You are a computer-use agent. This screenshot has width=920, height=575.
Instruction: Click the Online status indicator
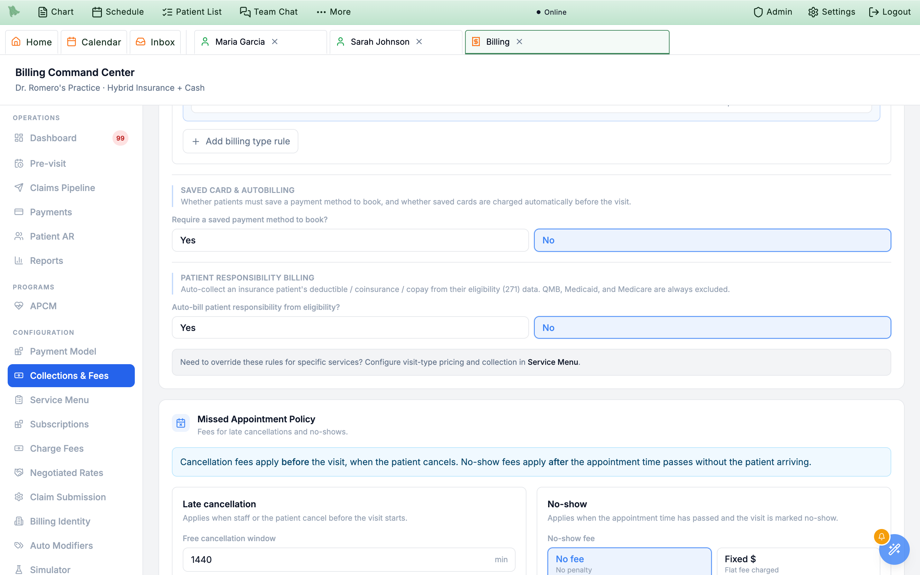click(x=551, y=12)
